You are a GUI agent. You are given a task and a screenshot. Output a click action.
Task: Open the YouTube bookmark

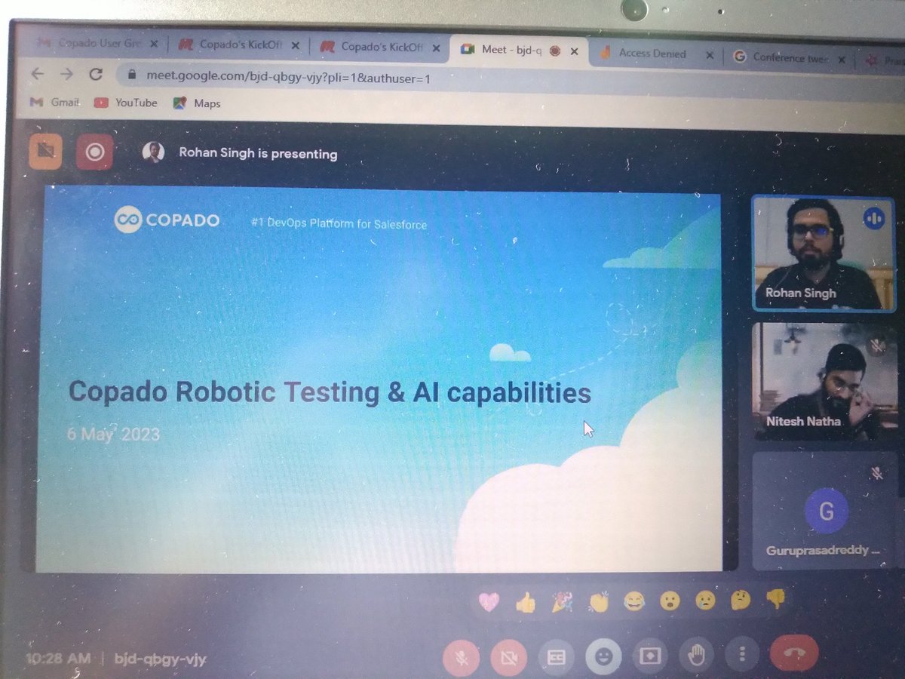(126, 103)
